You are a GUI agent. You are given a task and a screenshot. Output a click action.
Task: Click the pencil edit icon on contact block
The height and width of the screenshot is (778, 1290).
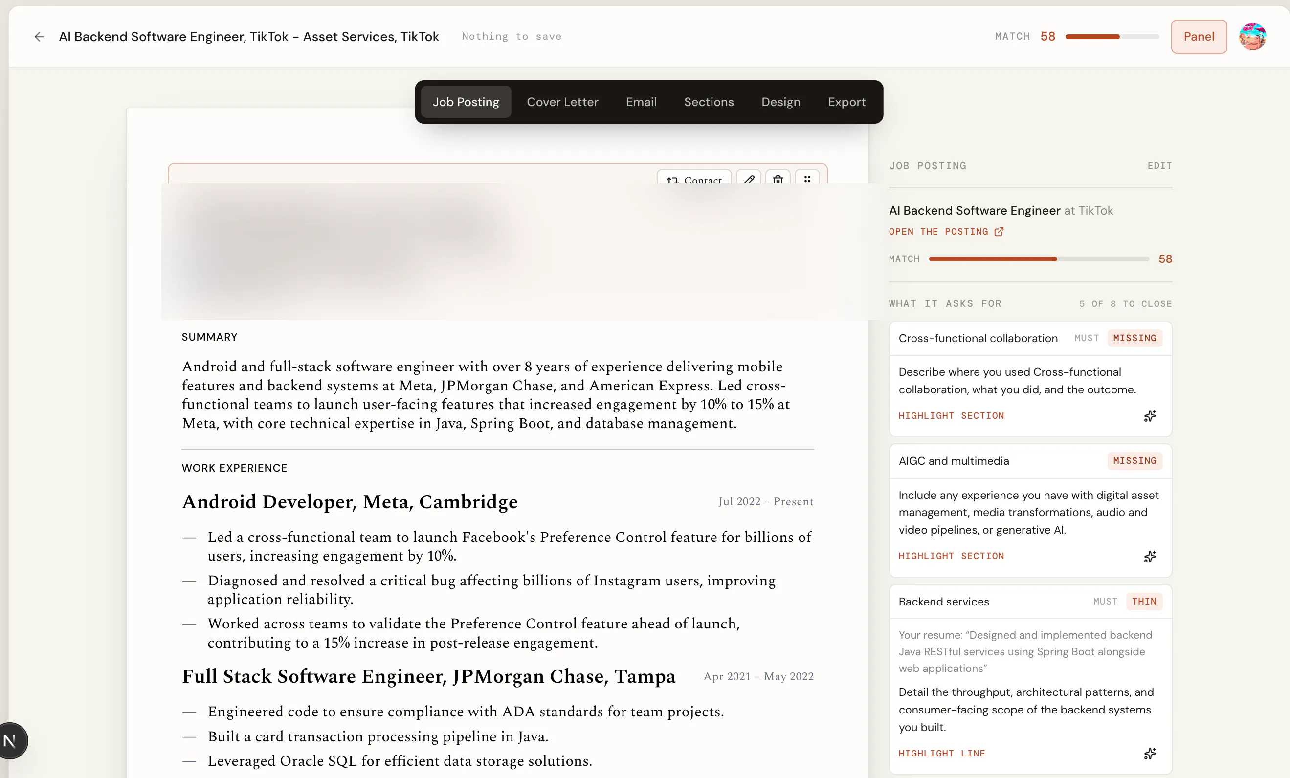coord(749,178)
